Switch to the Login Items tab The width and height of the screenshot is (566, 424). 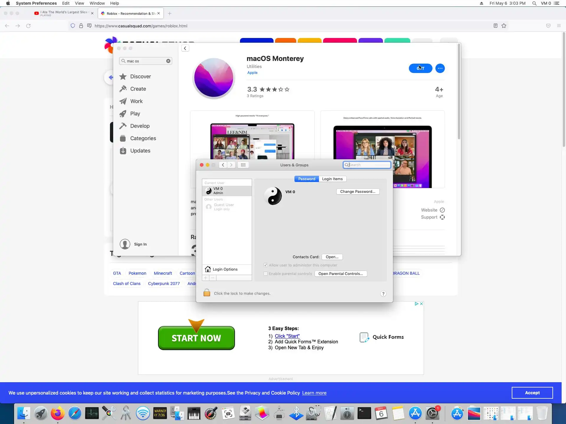coord(332,179)
